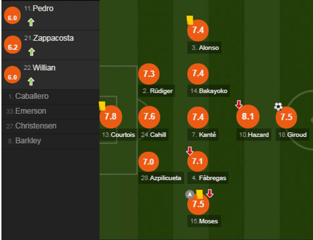Click the red arrow above Moses

[210, 193]
